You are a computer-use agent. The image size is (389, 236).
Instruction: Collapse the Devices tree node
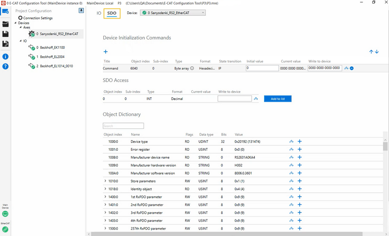[x=15, y=23]
